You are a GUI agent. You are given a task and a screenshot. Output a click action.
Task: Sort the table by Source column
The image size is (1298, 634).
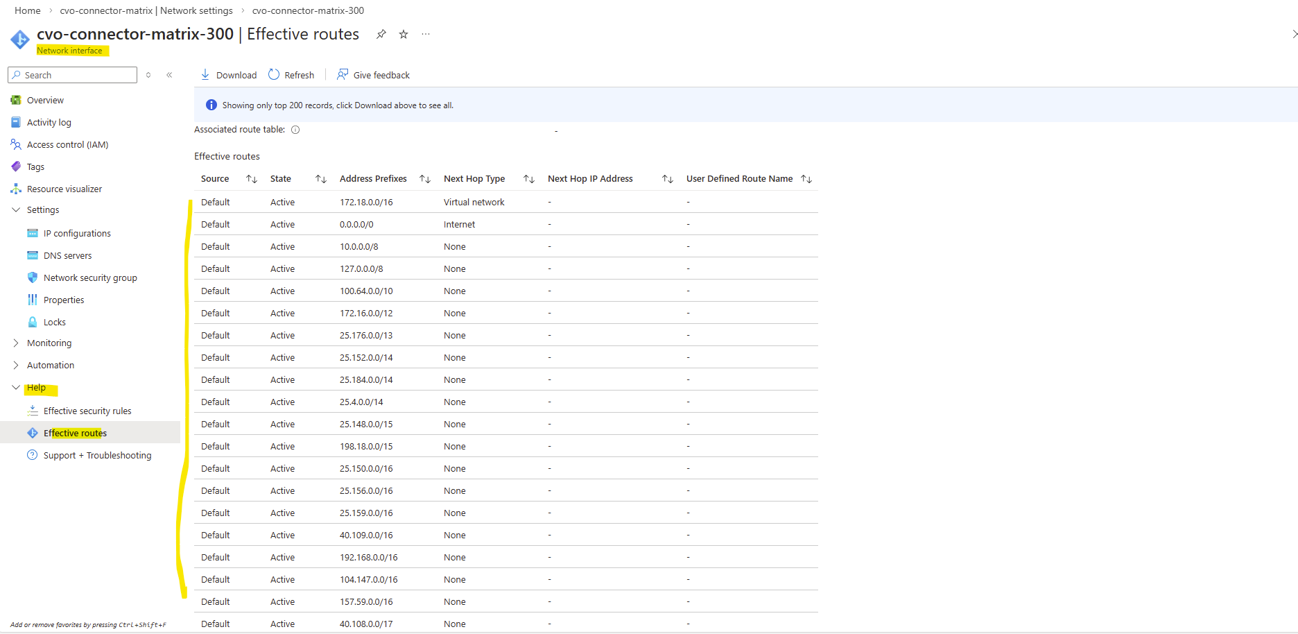252,179
